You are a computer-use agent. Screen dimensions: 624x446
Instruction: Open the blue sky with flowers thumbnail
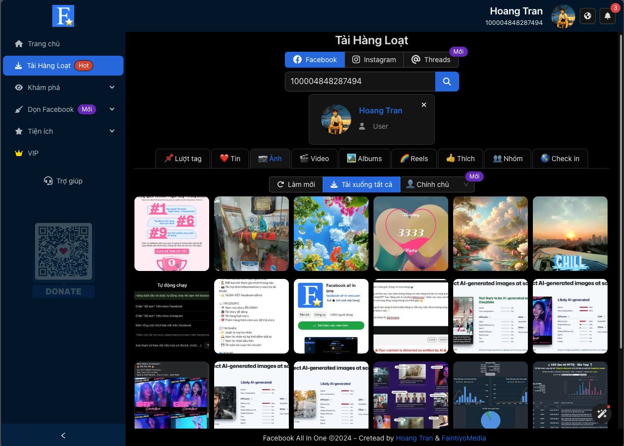pyautogui.click(x=331, y=234)
